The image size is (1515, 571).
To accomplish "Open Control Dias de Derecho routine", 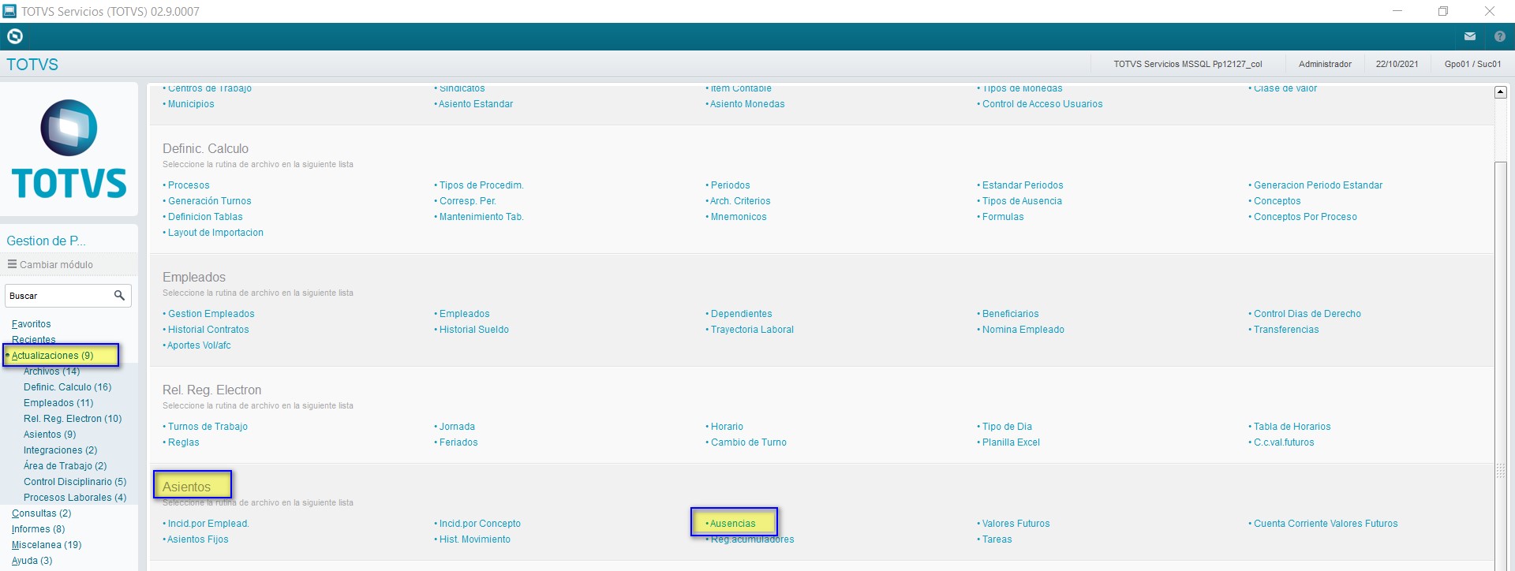I will coord(1307,314).
